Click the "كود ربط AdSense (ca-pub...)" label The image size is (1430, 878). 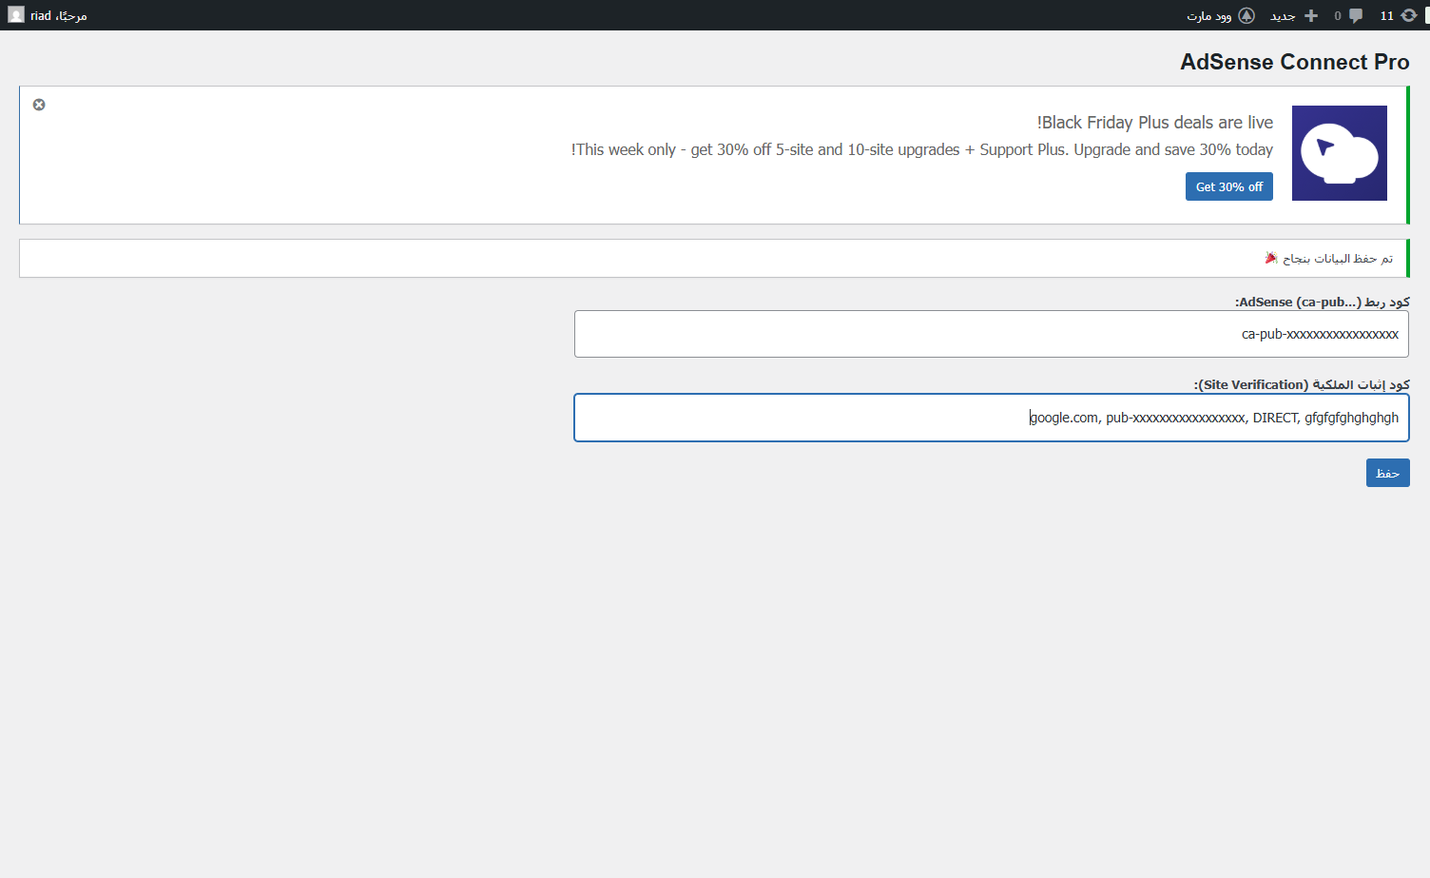pyautogui.click(x=1322, y=302)
